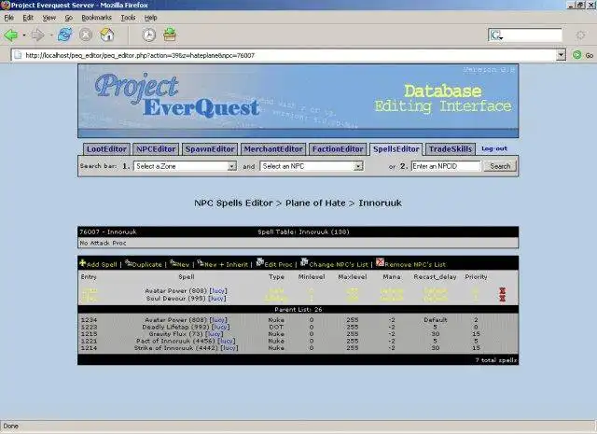
Task: Switch to the SpawnEditor tab
Action: 210,149
